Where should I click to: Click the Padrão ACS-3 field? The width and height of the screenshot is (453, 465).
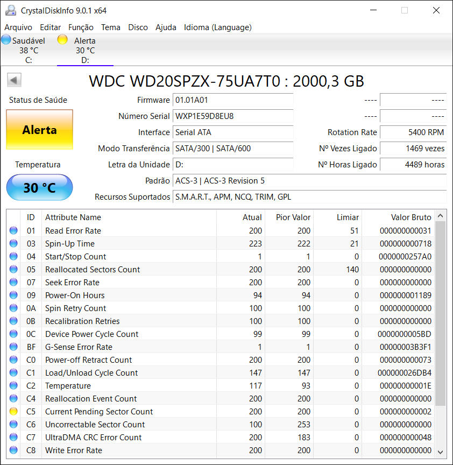click(310, 181)
